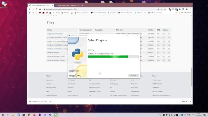Click the Python logo in the setup dialog
The image size is (208, 117).
pyautogui.click(x=77, y=54)
